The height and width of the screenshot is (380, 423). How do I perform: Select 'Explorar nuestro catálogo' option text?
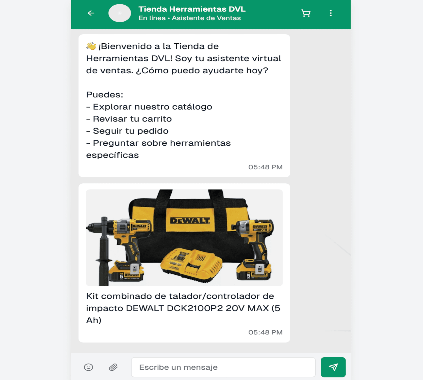pos(152,107)
